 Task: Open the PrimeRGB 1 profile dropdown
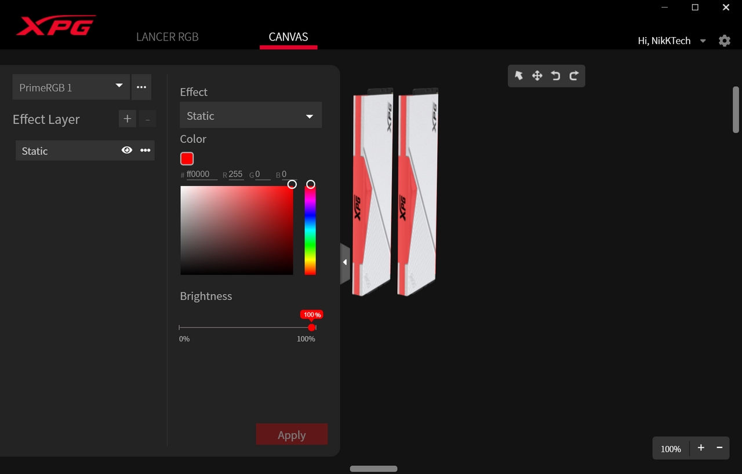coord(71,87)
